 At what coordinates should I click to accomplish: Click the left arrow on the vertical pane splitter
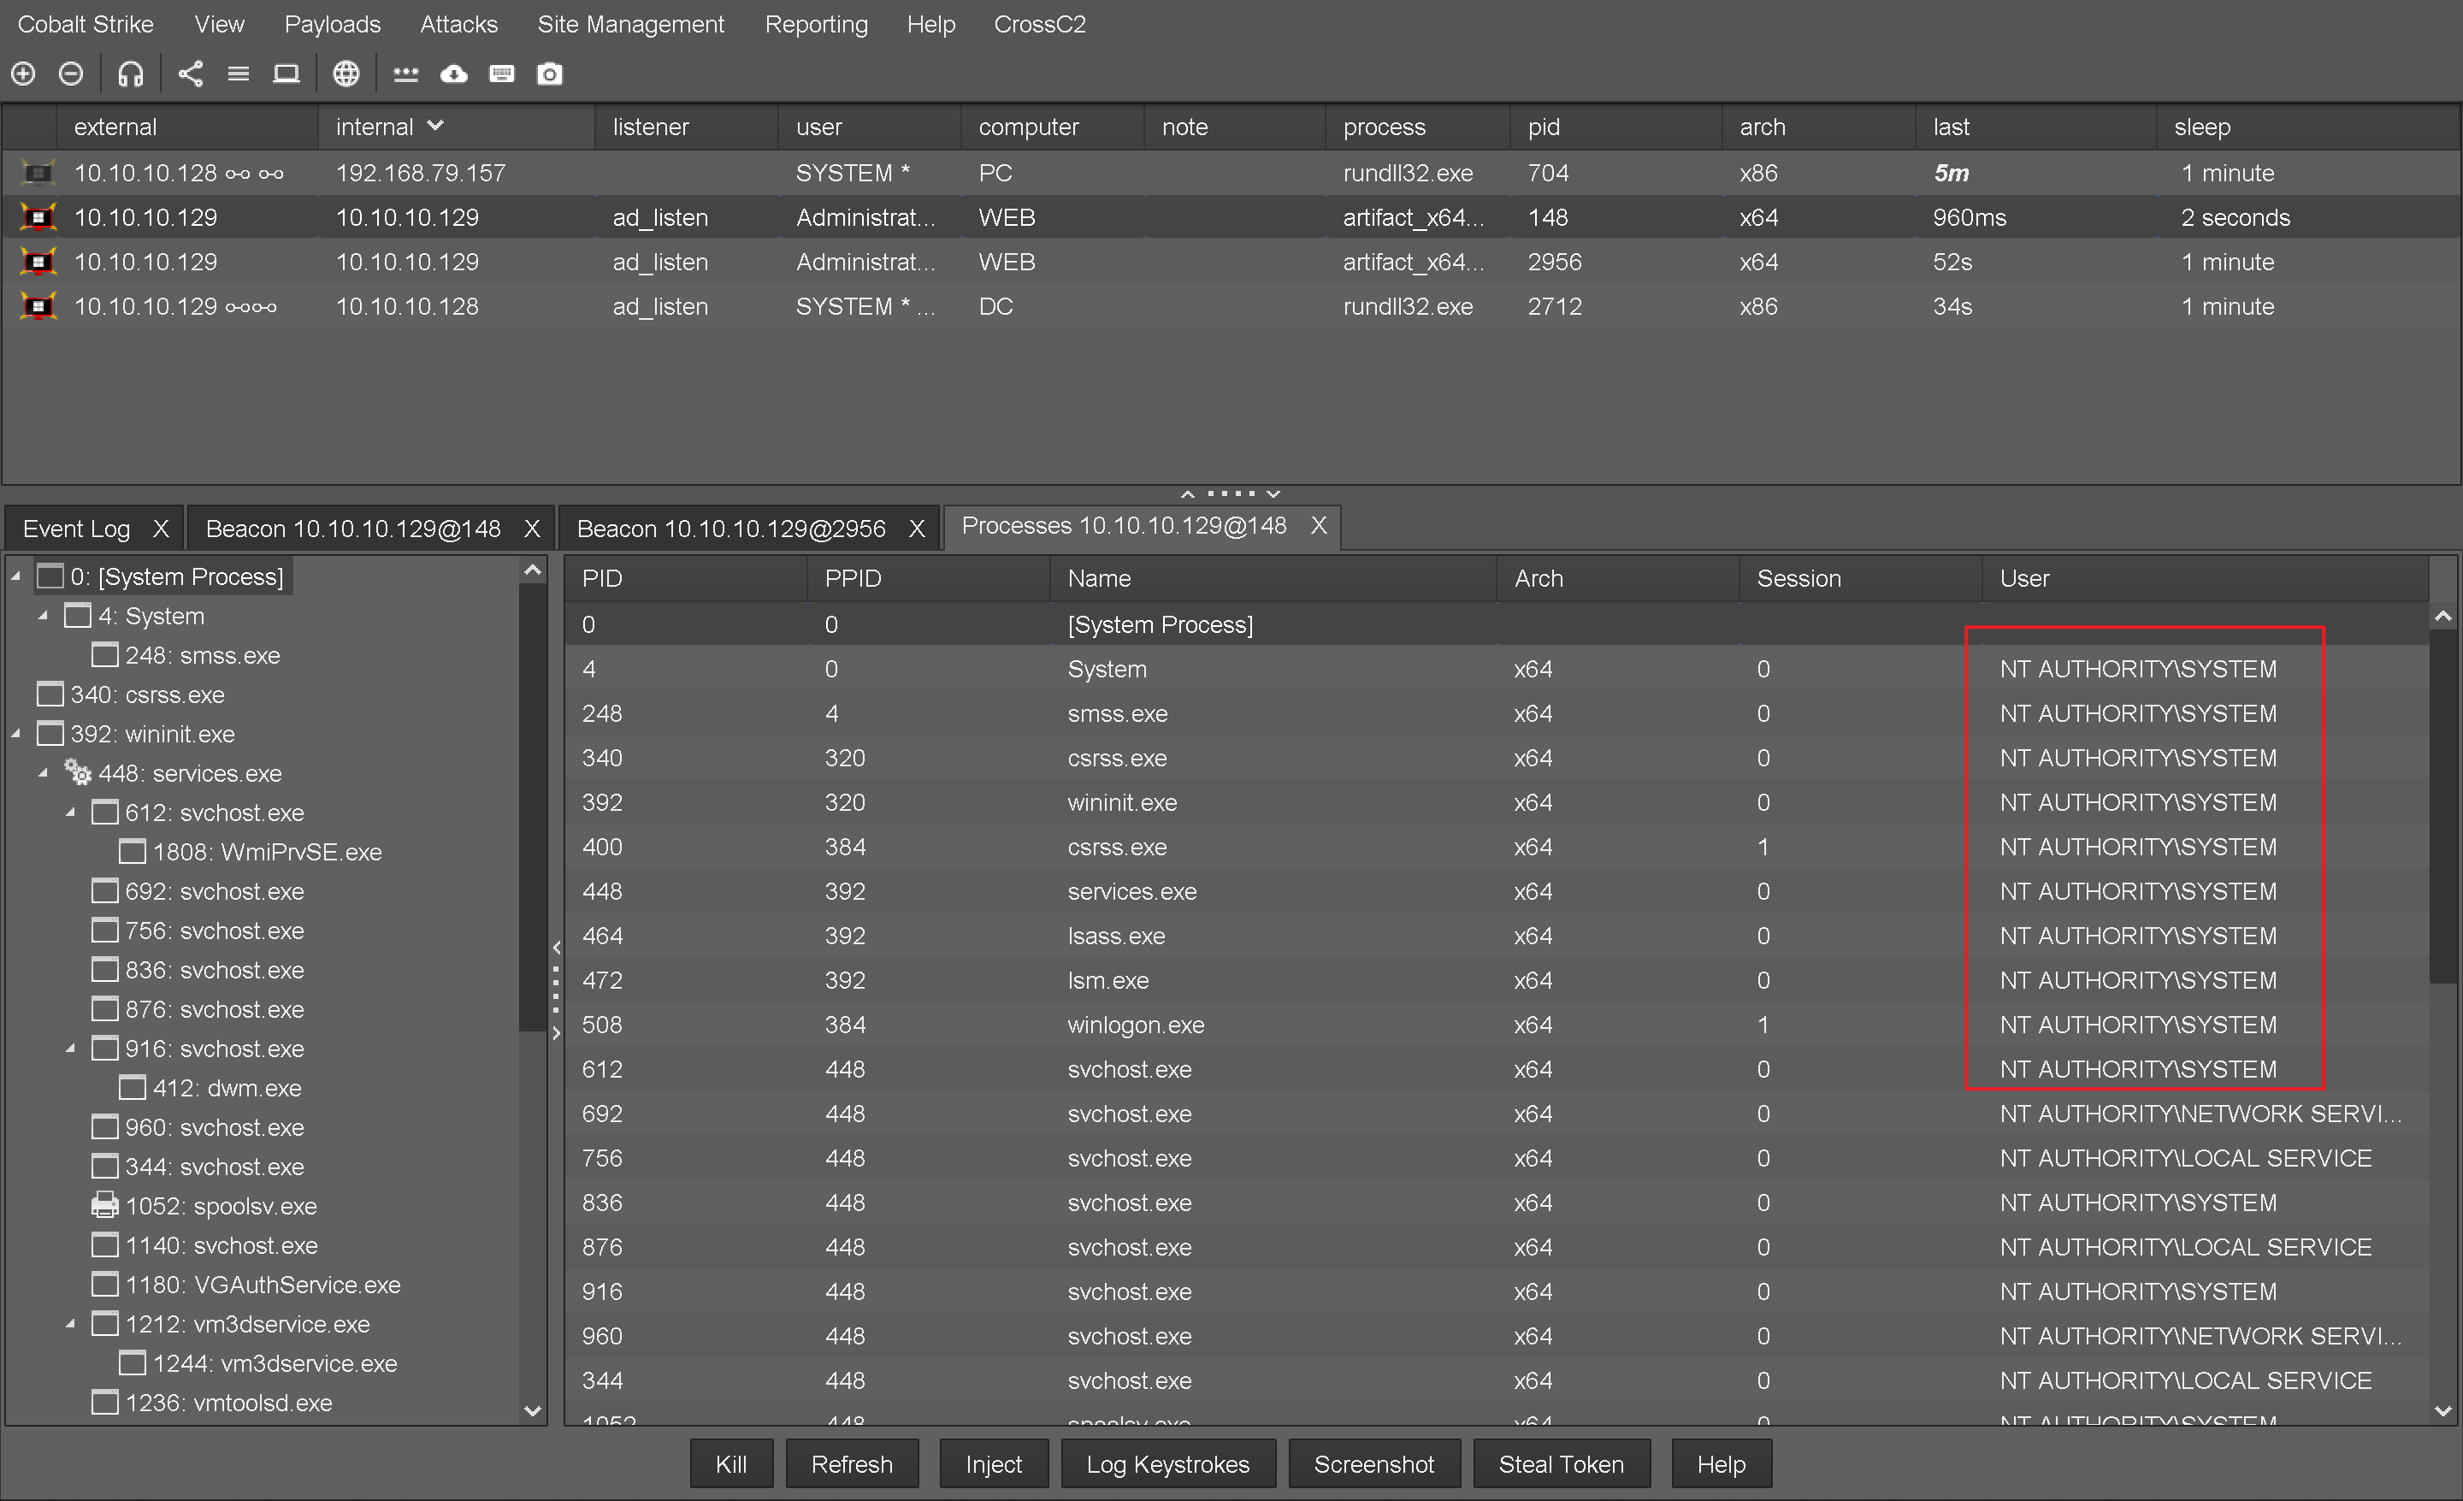tap(557, 948)
